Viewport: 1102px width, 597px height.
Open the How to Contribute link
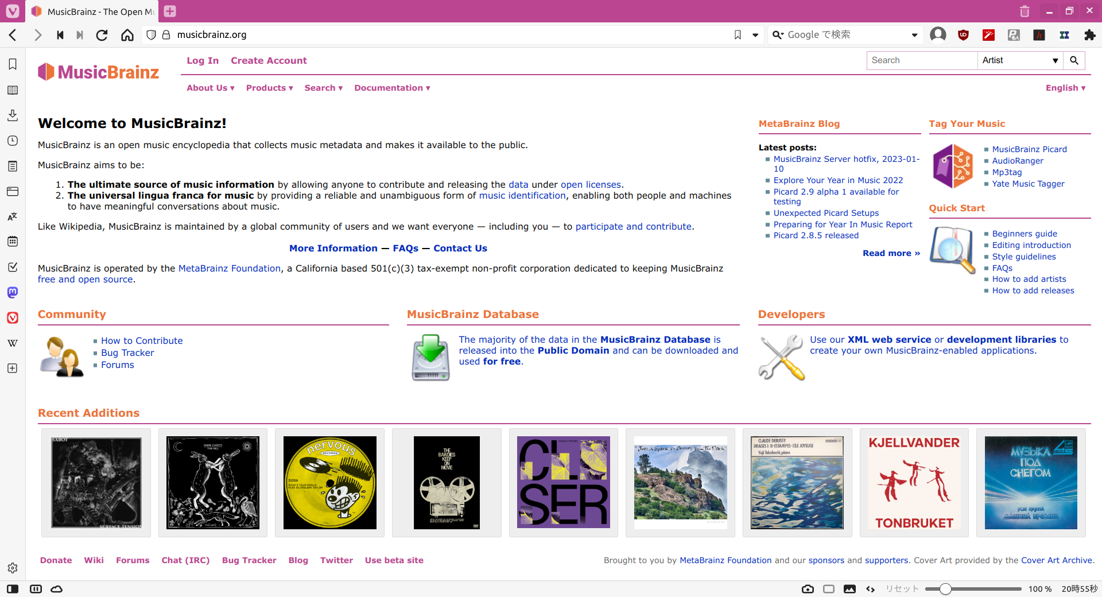[x=142, y=341]
